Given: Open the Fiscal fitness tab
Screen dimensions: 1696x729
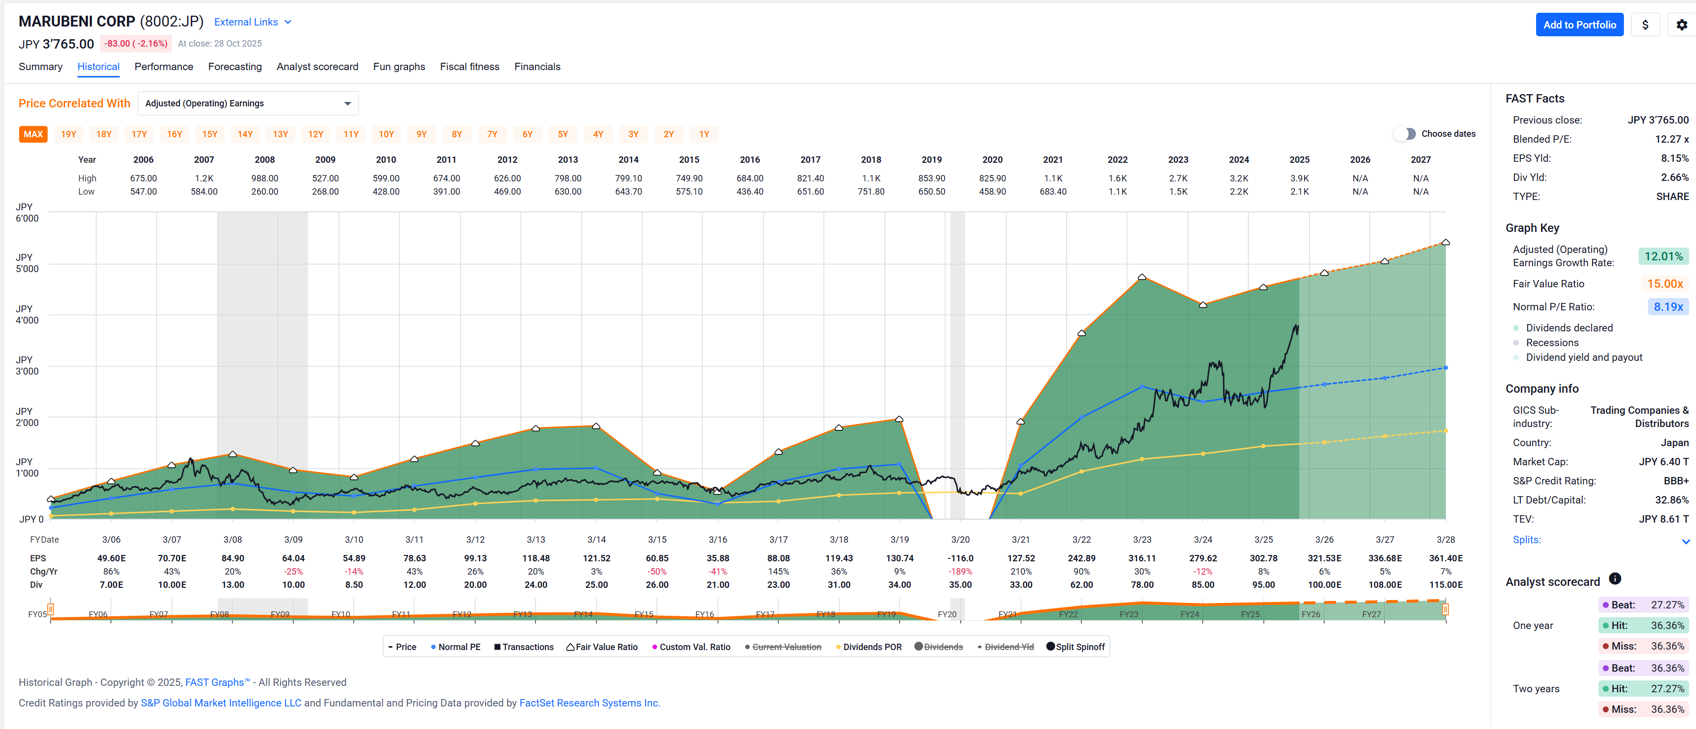Looking at the screenshot, I should (469, 67).
